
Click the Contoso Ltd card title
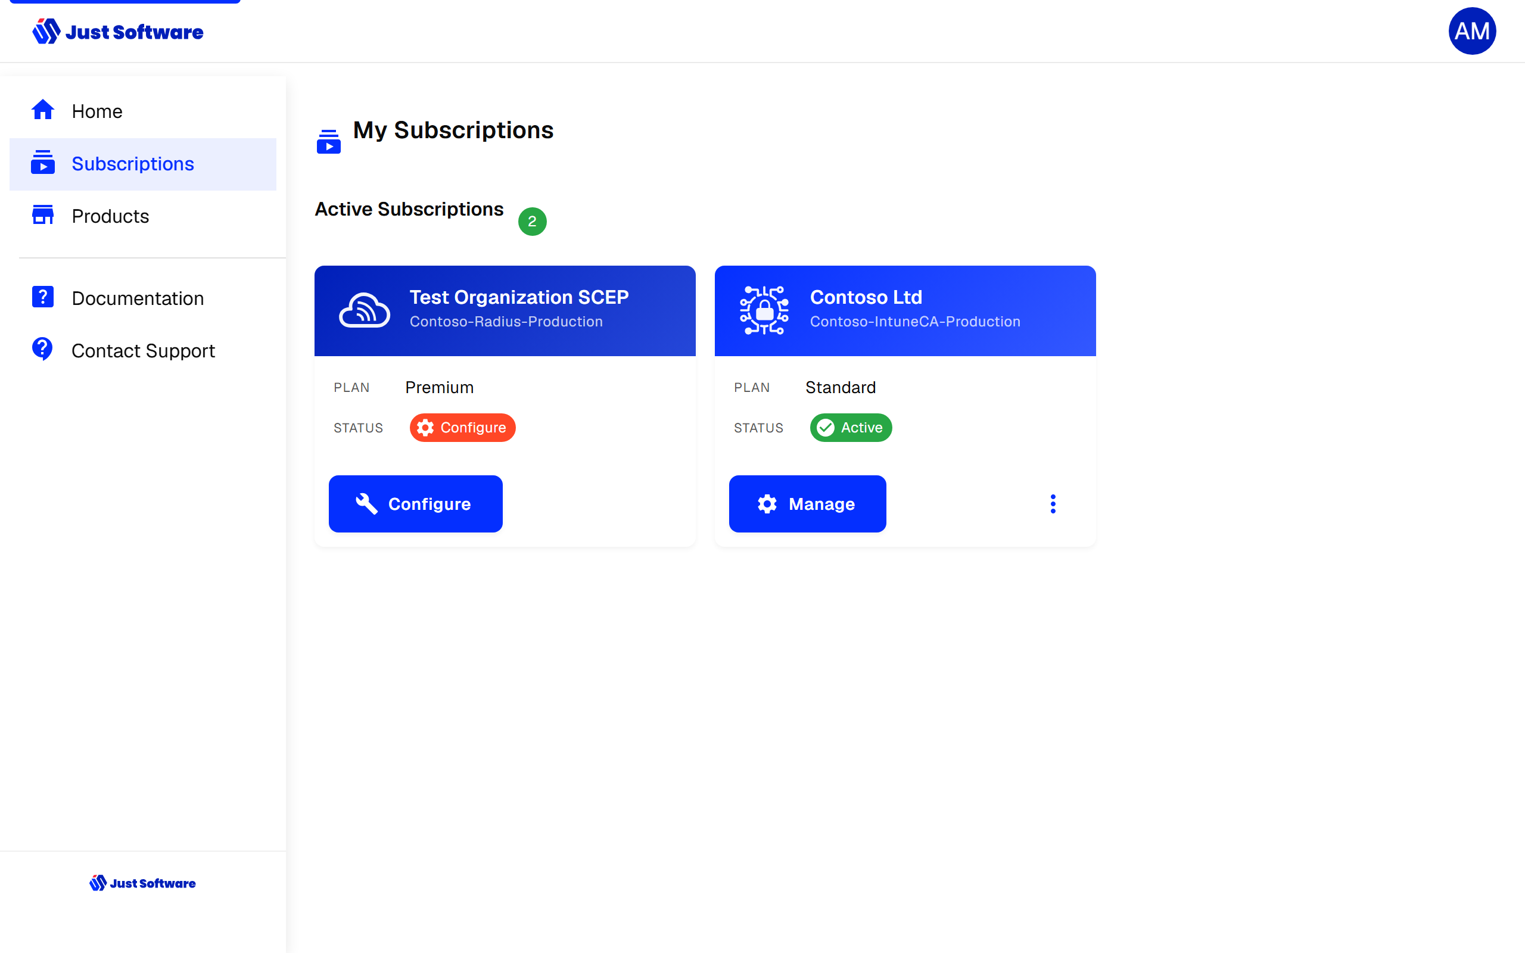point(866,297)
